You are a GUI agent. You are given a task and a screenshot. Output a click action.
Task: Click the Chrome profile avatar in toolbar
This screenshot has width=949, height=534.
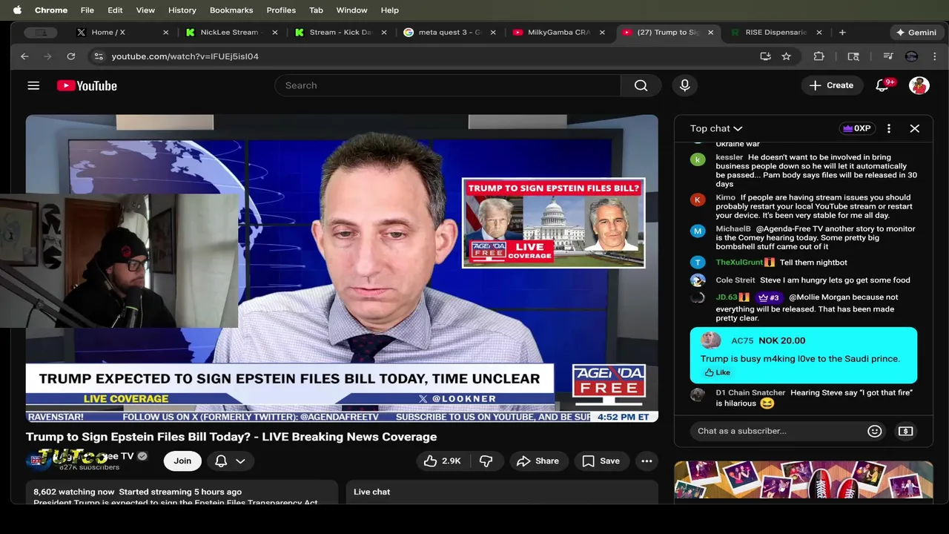pyautogui.click(x=912, y=56)
